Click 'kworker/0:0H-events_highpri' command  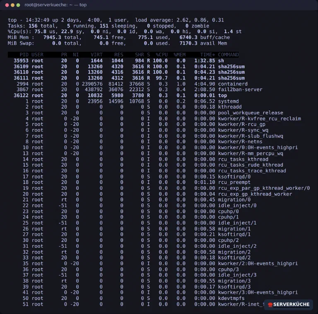pos(258,147)
